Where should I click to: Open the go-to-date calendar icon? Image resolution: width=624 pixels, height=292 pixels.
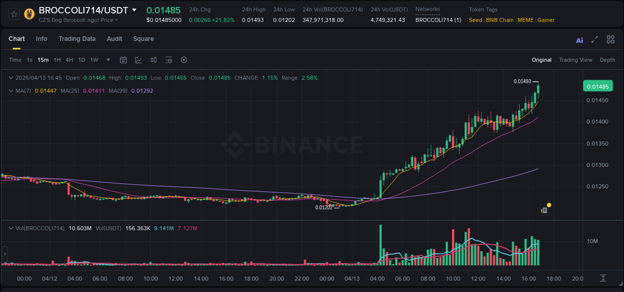(123, 60)
